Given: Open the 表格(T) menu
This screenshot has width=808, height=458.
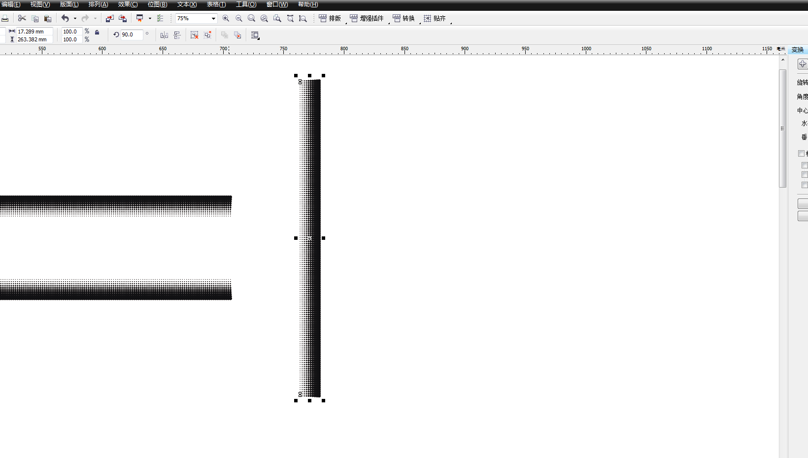Looking at the screenshot, I should coord(216,4).
